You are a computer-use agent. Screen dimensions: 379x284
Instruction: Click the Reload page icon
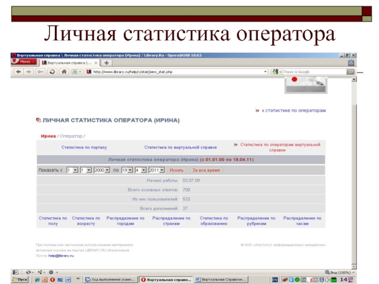click(52, 72)
